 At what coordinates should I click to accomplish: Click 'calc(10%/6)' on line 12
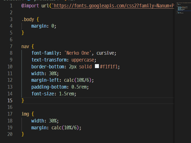[x=77, y=80]
